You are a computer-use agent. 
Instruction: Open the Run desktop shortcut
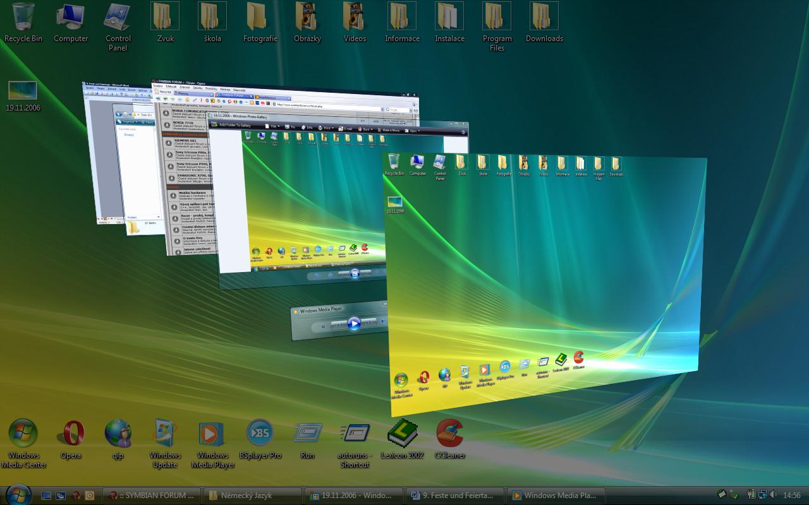(308, 439)
